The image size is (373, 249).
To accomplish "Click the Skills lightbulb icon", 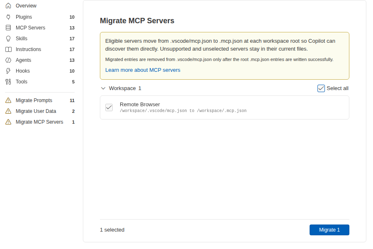I will tap(8, 39).
